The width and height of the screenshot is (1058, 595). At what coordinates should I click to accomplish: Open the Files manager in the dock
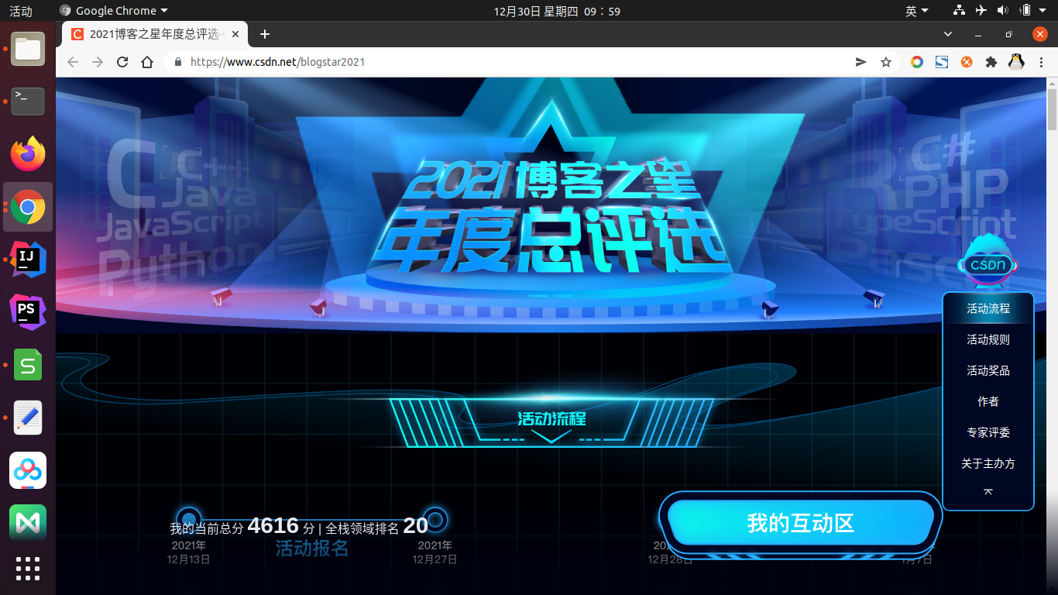tap(28, 49)
